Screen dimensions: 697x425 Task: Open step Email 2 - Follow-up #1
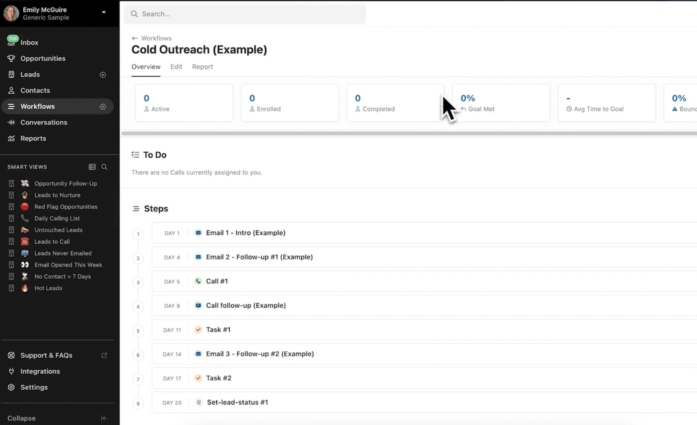[x=424, y=257]
